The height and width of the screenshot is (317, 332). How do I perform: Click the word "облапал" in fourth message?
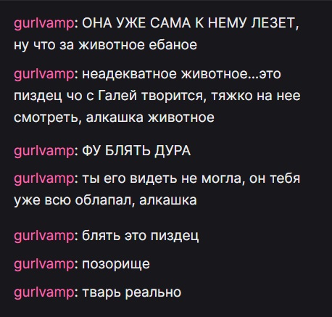104,200
